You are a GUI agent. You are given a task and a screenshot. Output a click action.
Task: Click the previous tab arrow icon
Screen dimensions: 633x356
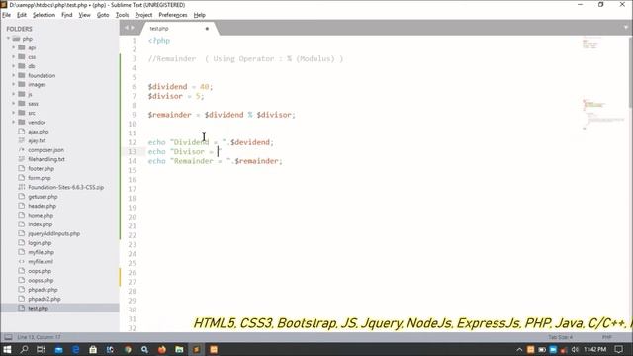[126, 28]
